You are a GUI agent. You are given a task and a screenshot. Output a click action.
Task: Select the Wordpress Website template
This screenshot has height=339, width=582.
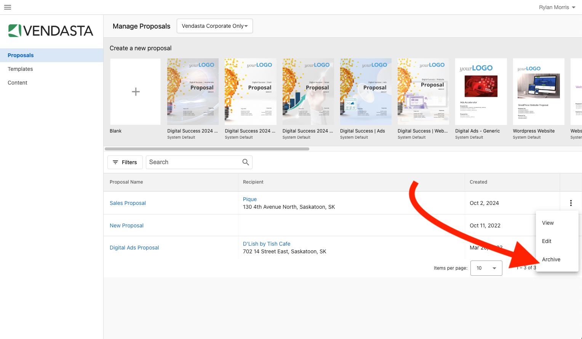click(x=539, y=98)
